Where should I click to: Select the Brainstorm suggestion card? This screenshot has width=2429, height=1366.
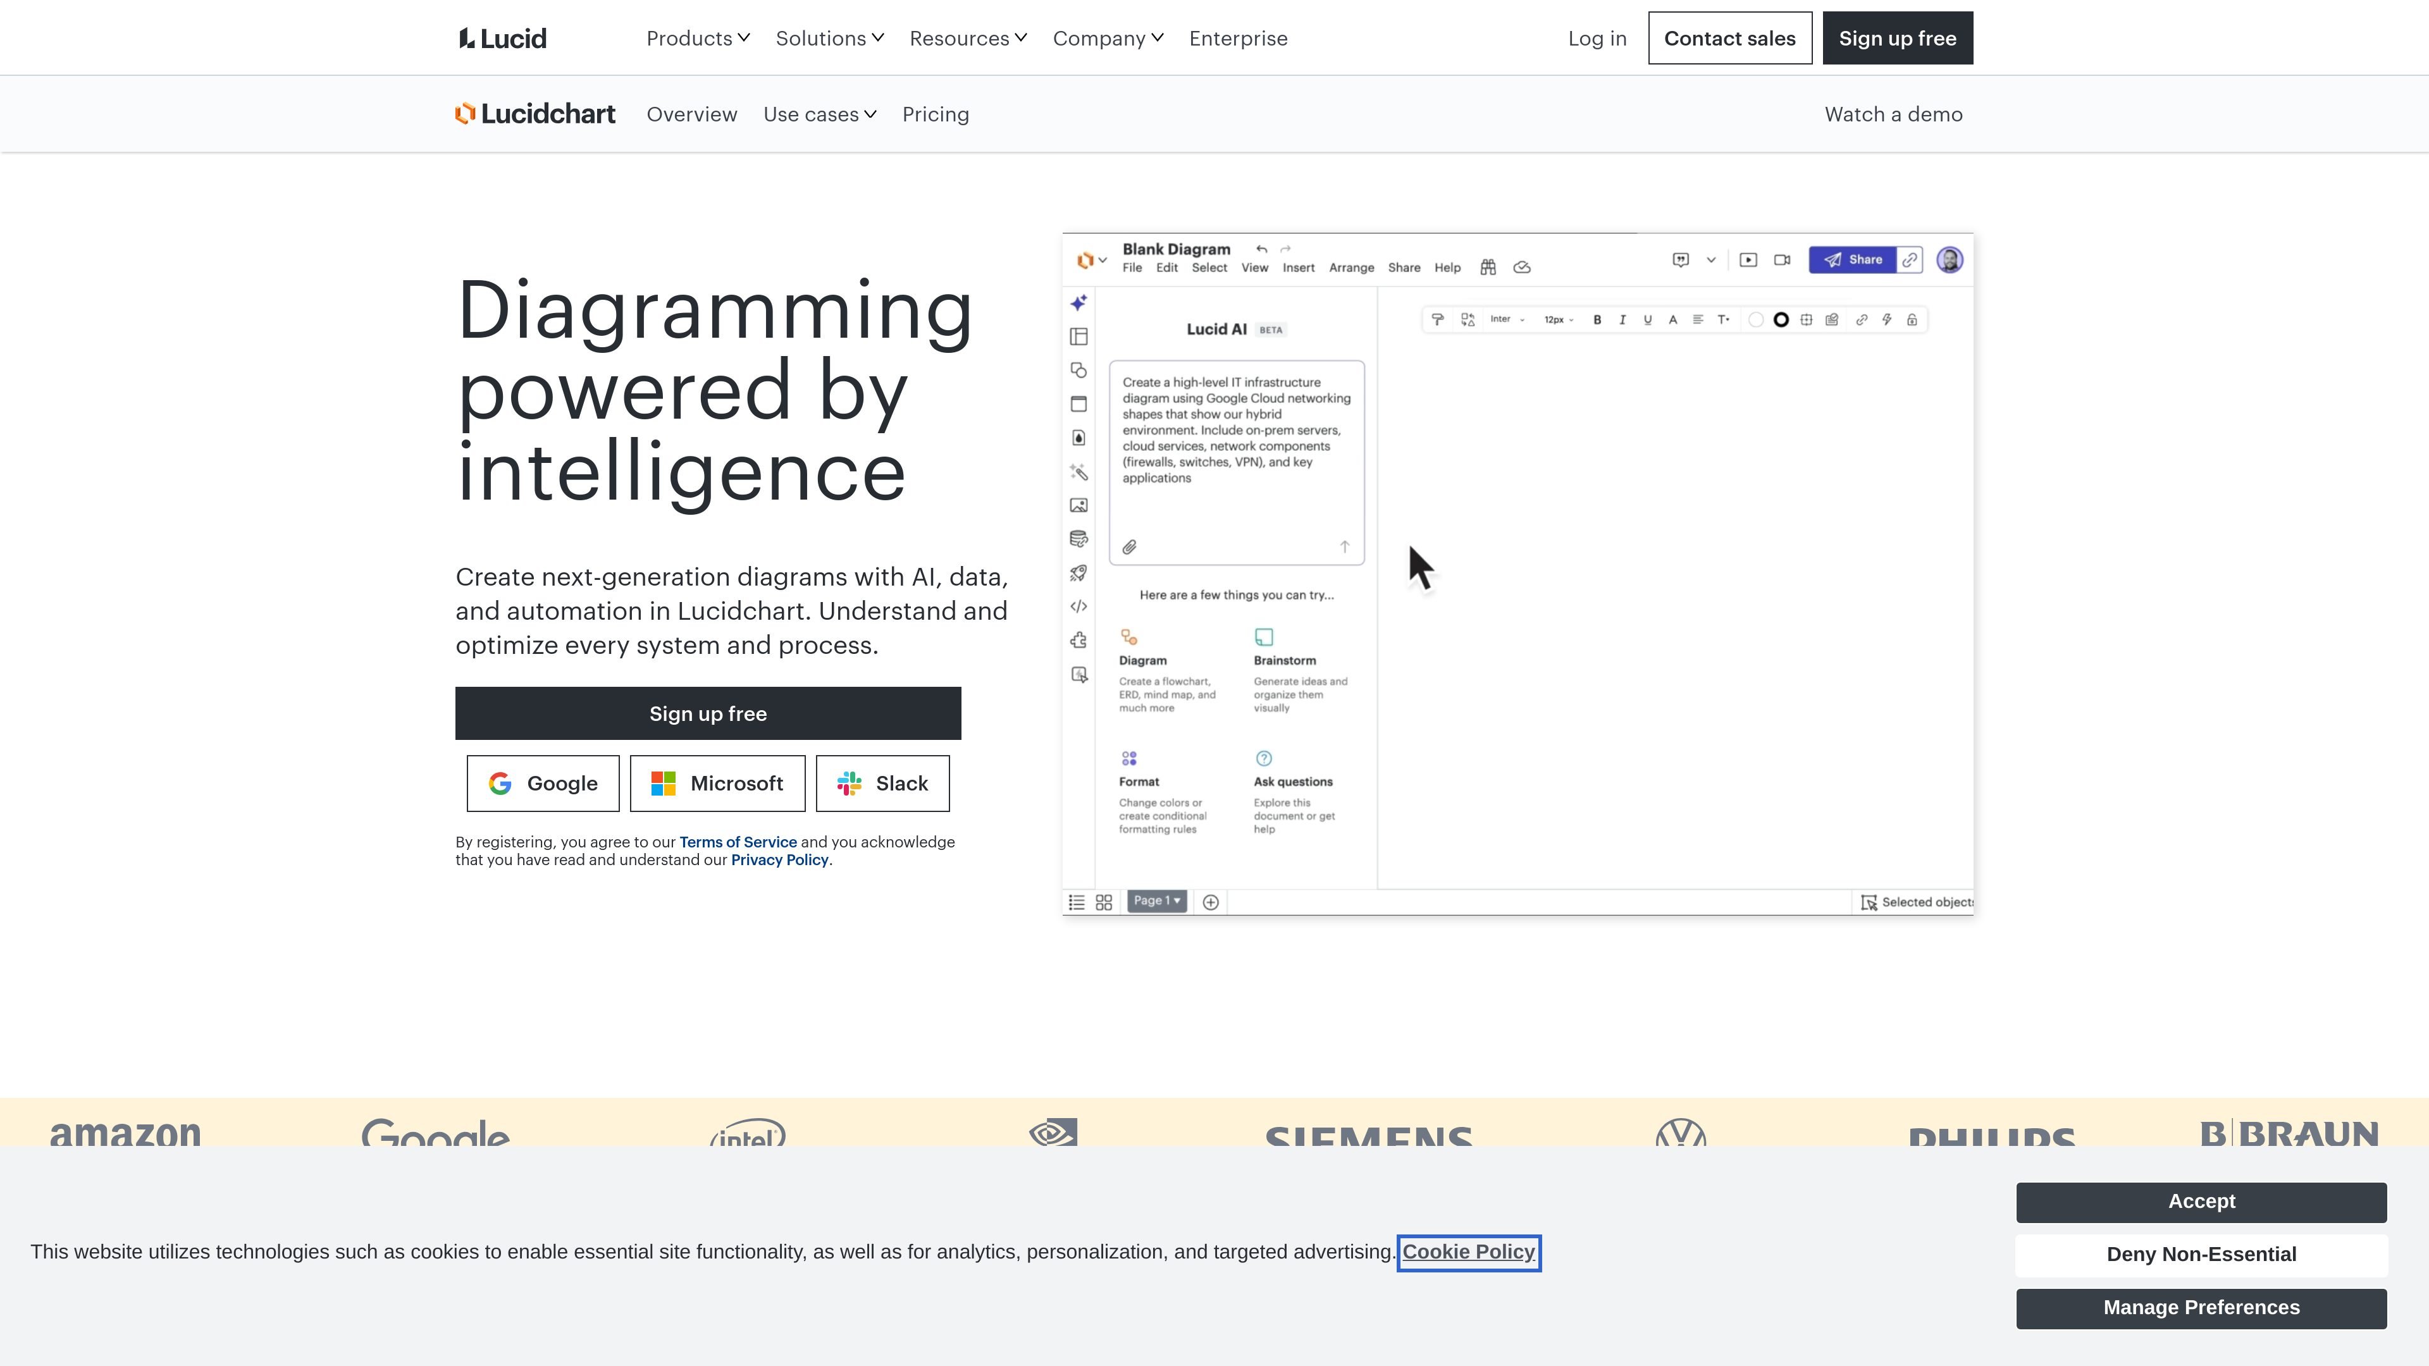point(1301,671)
